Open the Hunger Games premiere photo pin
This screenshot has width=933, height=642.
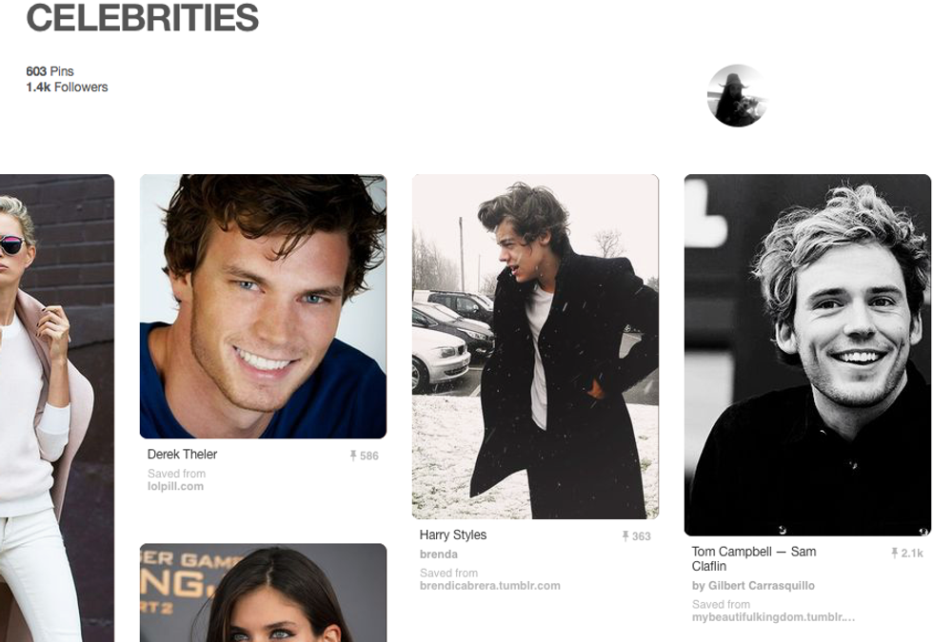click(x=263, y=593)
